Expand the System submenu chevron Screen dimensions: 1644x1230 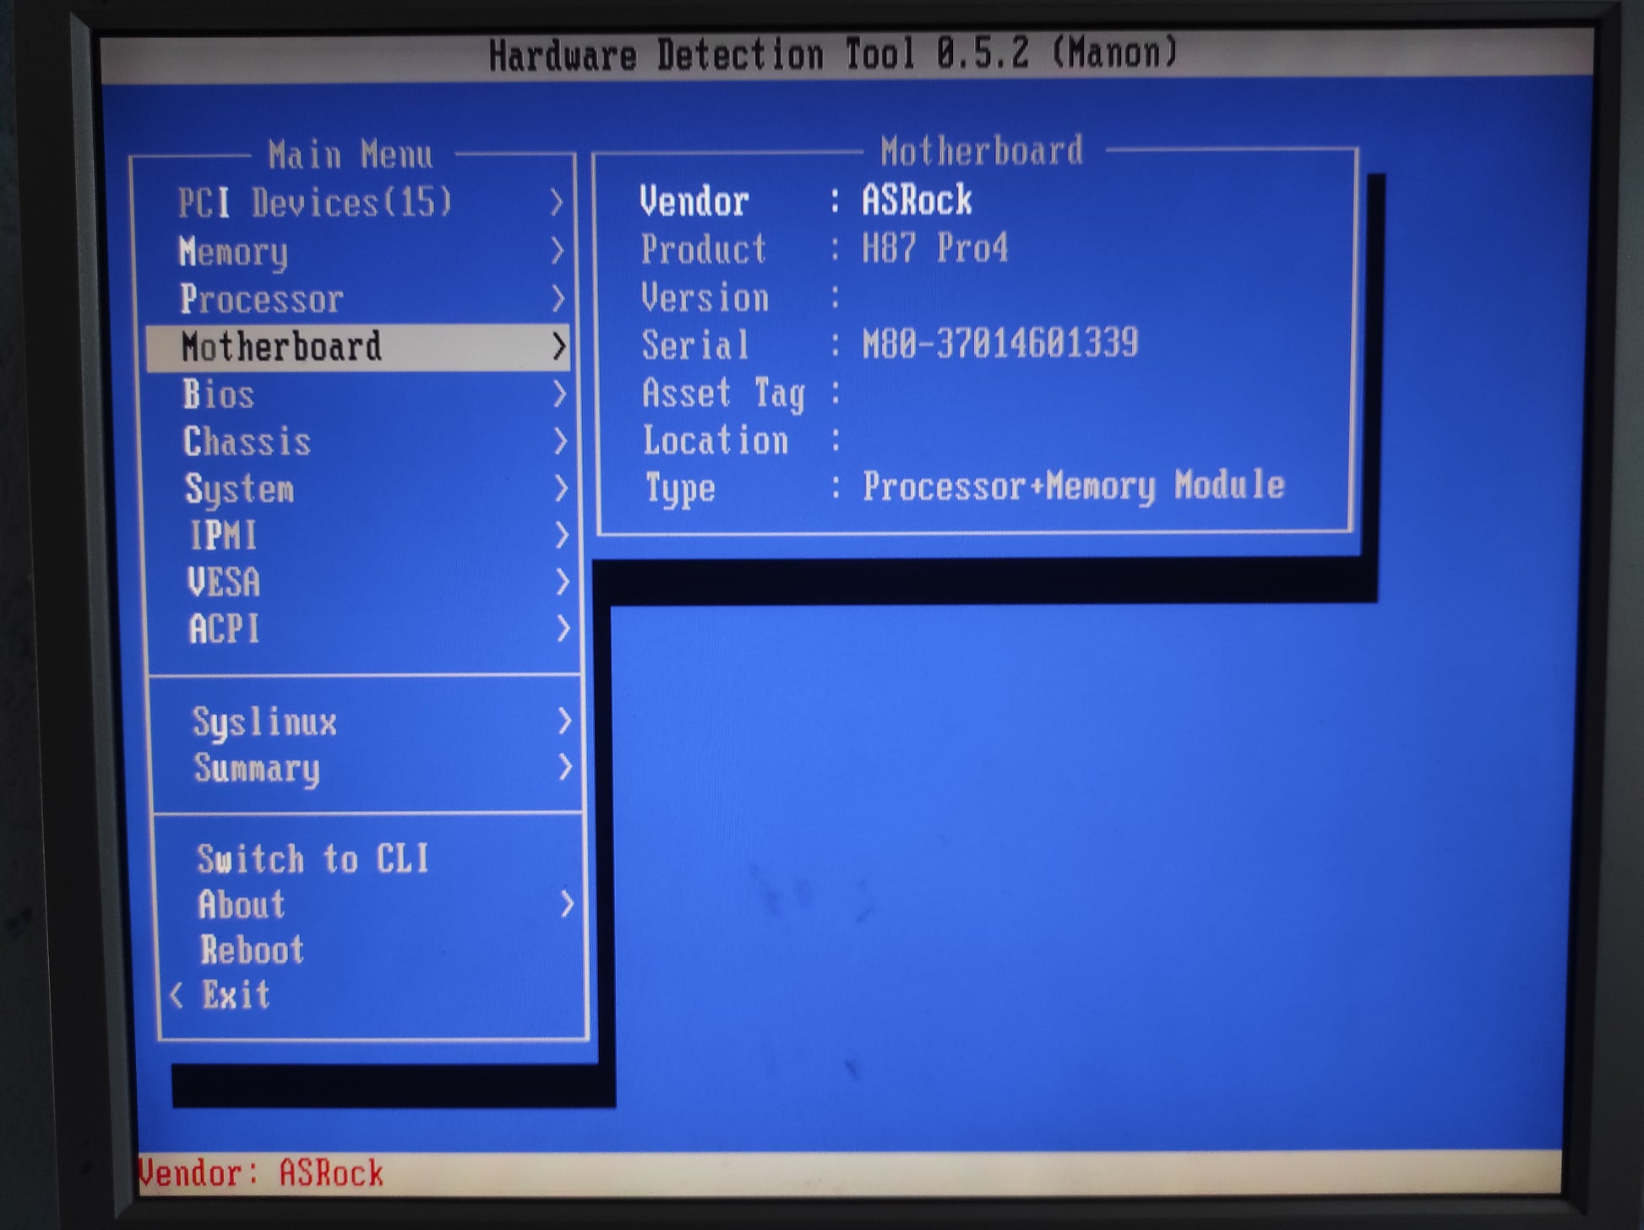(560, 488)
